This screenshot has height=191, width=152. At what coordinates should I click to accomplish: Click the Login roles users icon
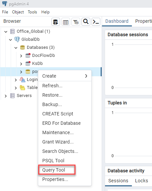click(22, 80)
